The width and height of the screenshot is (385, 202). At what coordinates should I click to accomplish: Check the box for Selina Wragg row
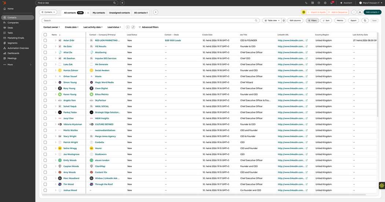(x=45, y=148)
